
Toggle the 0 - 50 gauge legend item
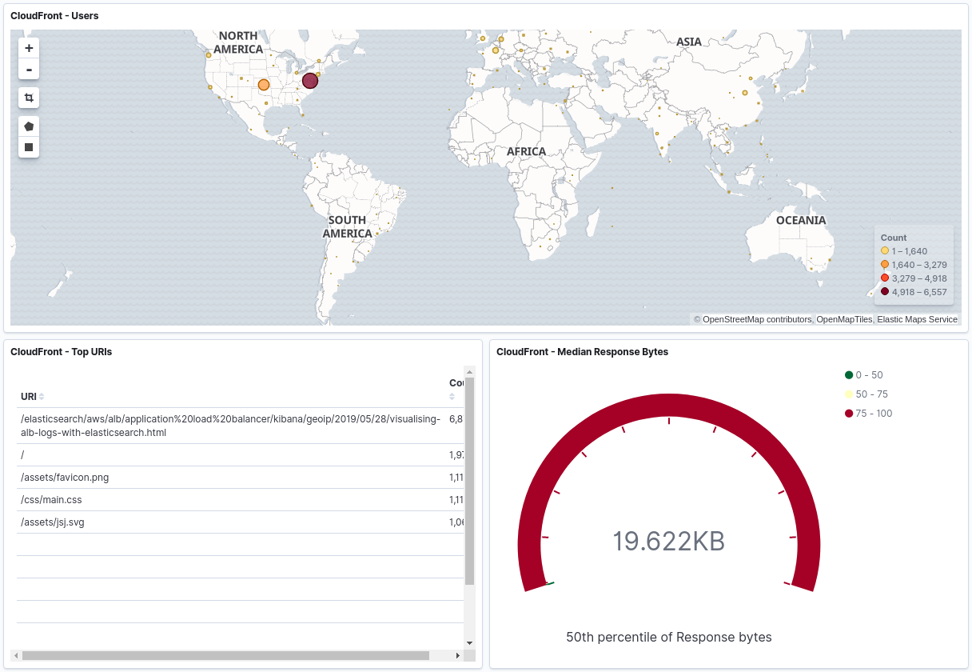tap(864, 375)
